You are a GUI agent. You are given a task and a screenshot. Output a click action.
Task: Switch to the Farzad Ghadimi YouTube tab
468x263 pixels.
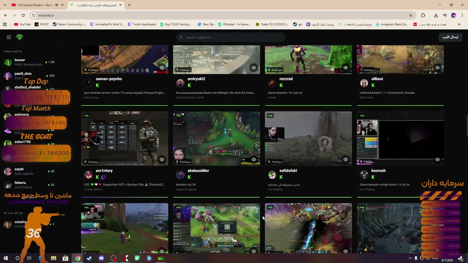[35, 5]
